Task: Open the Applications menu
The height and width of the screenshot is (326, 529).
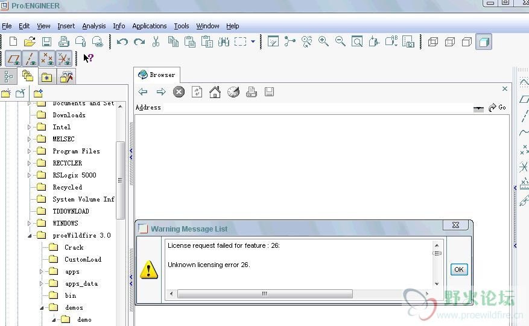Action: 150,26
